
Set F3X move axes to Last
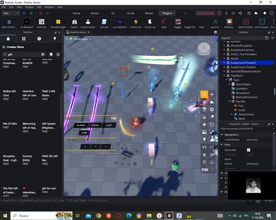point(109,125)
